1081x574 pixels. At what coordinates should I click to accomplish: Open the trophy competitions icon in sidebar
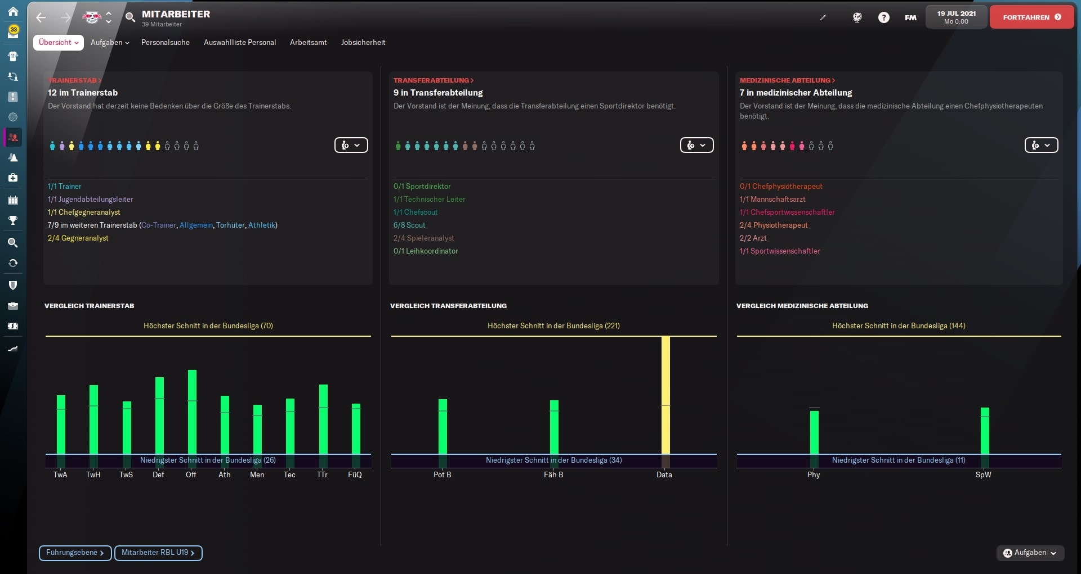(13, 220)
